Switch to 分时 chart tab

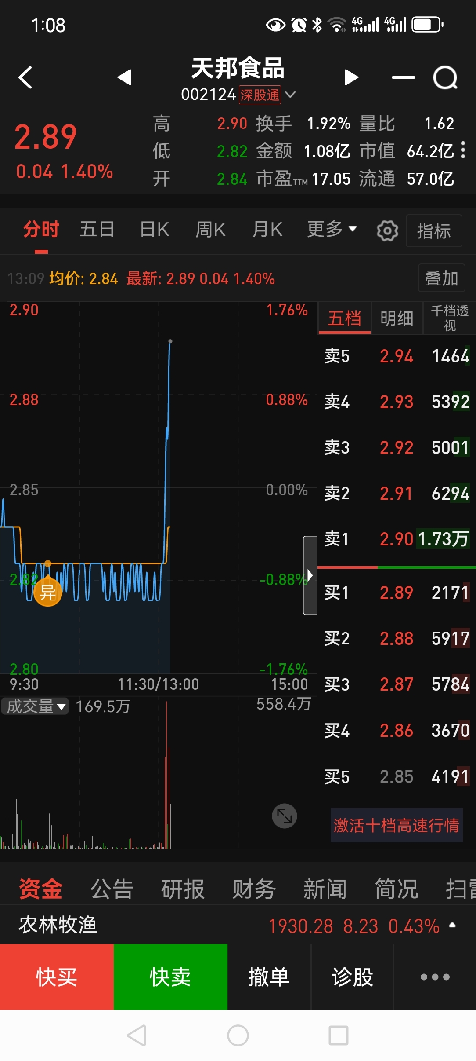[x=41, y=229]
